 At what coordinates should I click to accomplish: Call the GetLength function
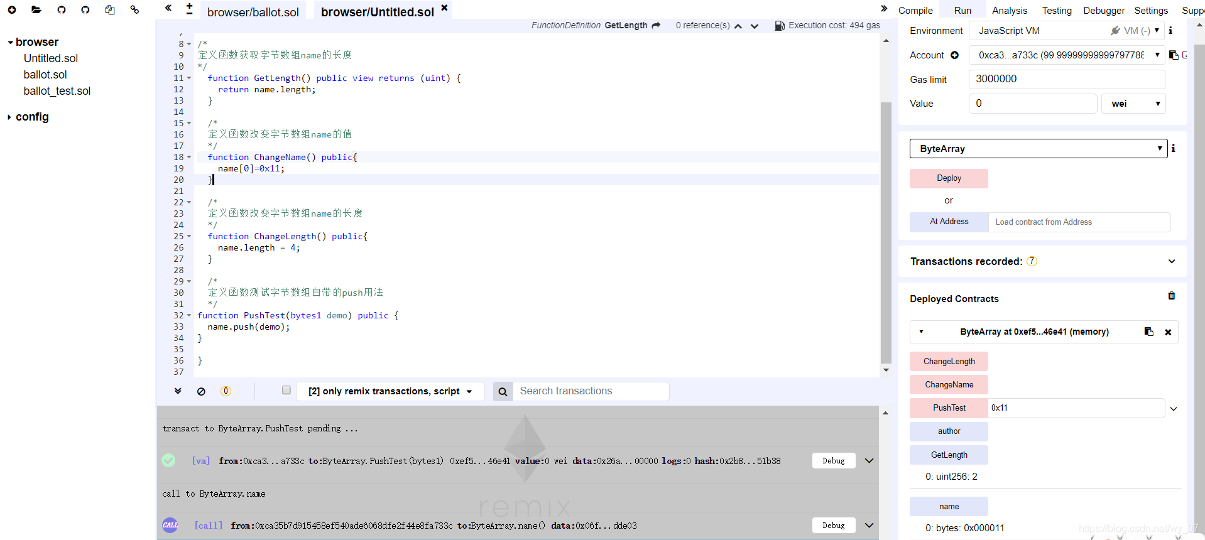pyautogui.click(x=949, y=455)
